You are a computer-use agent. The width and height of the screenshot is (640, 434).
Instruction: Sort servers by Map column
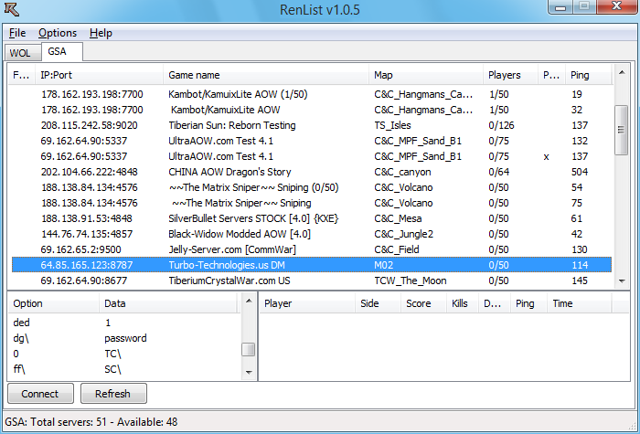pyautogui.click(x=424, y=75)
